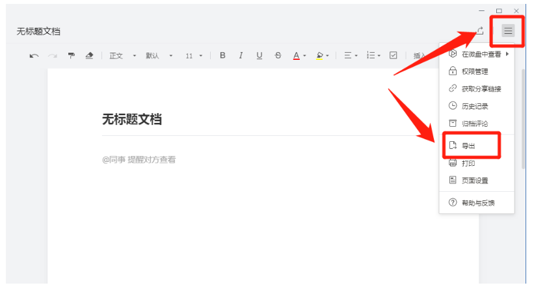Click the vertical scrollbar thumb
The width and height of the screenshot is (534, 294).
pos(523,119)
